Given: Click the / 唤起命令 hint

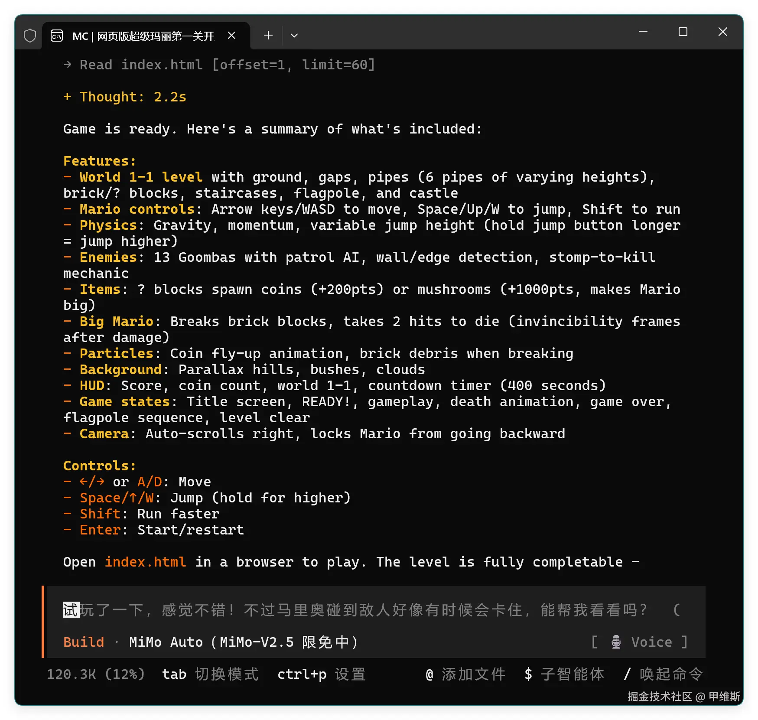Looking at the screenshot, I should coord(664,674).
